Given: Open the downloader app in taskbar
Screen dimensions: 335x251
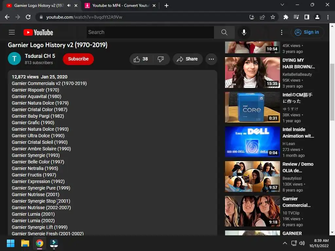Looking at the screenshot, I should 54,243.
